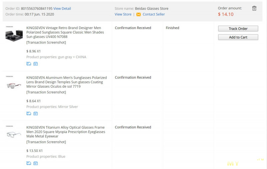Open Transaction Screenshot for Vintage Retro sunglasses
Screen dimensions: 267x169
click(46, 43)
